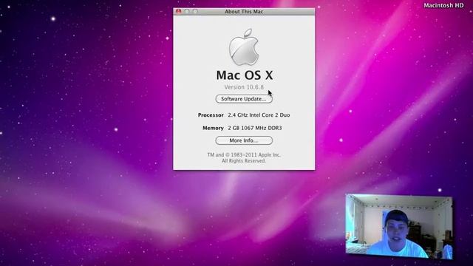This screenshot has width=473, height=266.
Task: Click the TM and © 1983-2011 Apple Inc. text
Action: [x=244, y=154]
